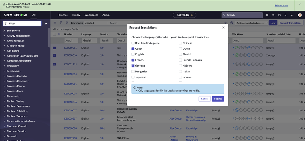Open the user profile avatar

pyautogui.click(x=300, y=15)
